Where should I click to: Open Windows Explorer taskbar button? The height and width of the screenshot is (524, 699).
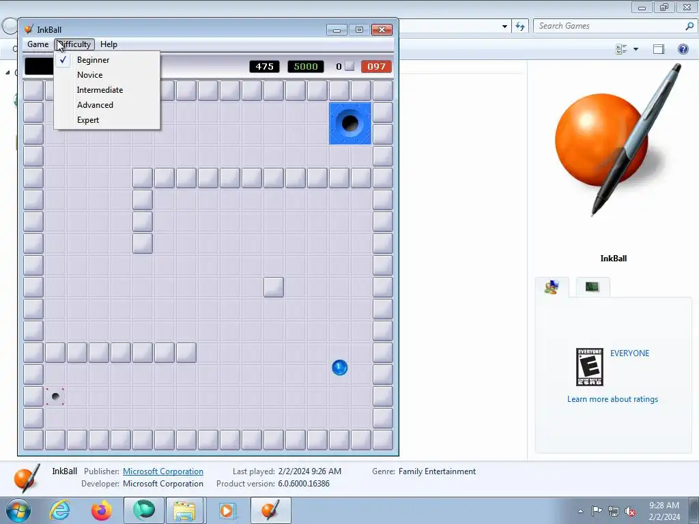(184, 510)
